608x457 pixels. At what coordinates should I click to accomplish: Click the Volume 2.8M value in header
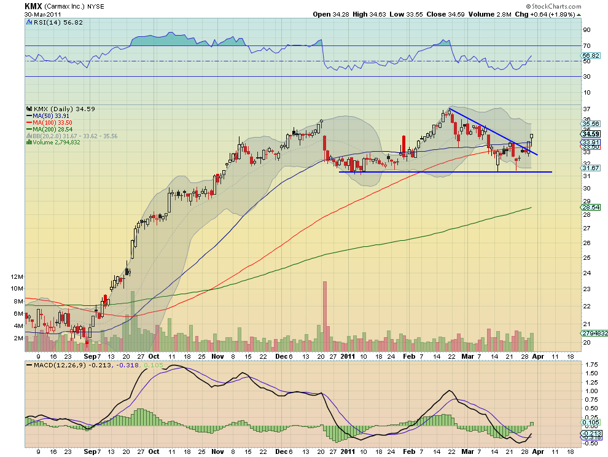489,14
